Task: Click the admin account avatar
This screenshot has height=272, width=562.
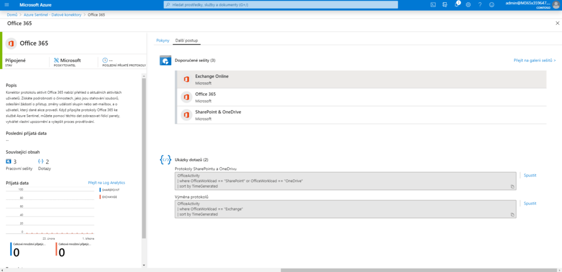Action: (x=554, y=4)
